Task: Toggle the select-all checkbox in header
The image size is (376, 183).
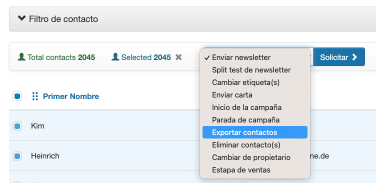Action: click(17, 96)
